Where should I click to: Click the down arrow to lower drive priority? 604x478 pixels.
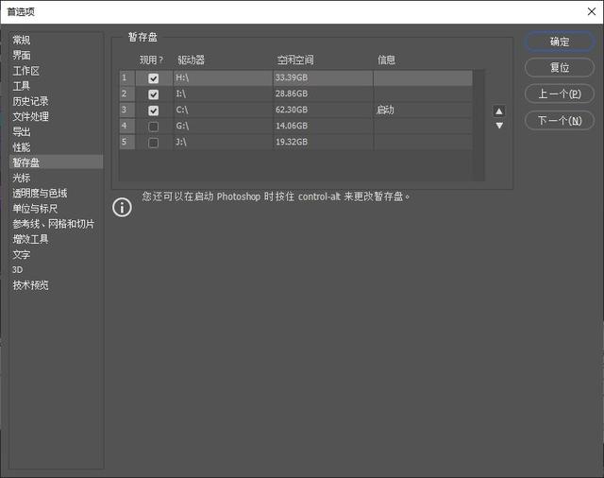click(499, 126)
